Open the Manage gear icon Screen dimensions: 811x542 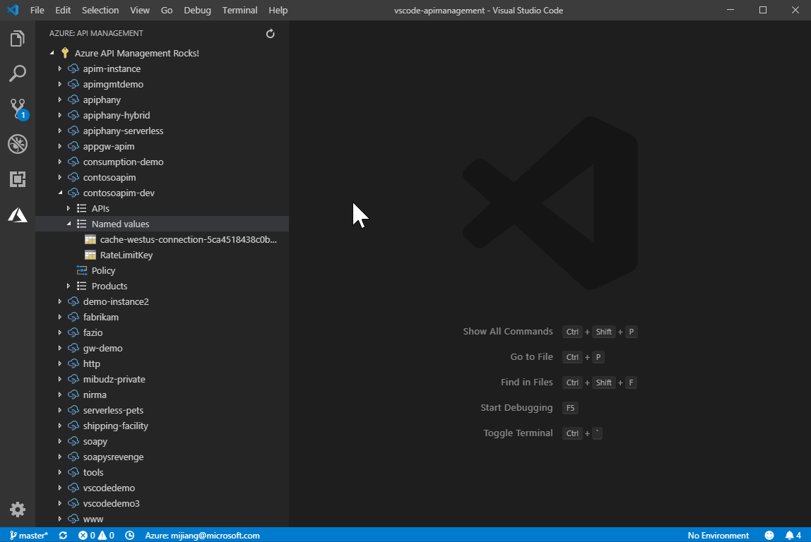click(18, 510)
